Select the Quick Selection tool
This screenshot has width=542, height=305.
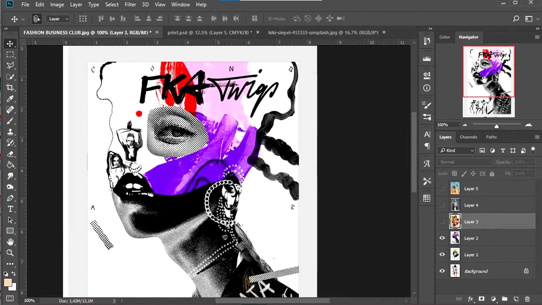click(10, 77)
